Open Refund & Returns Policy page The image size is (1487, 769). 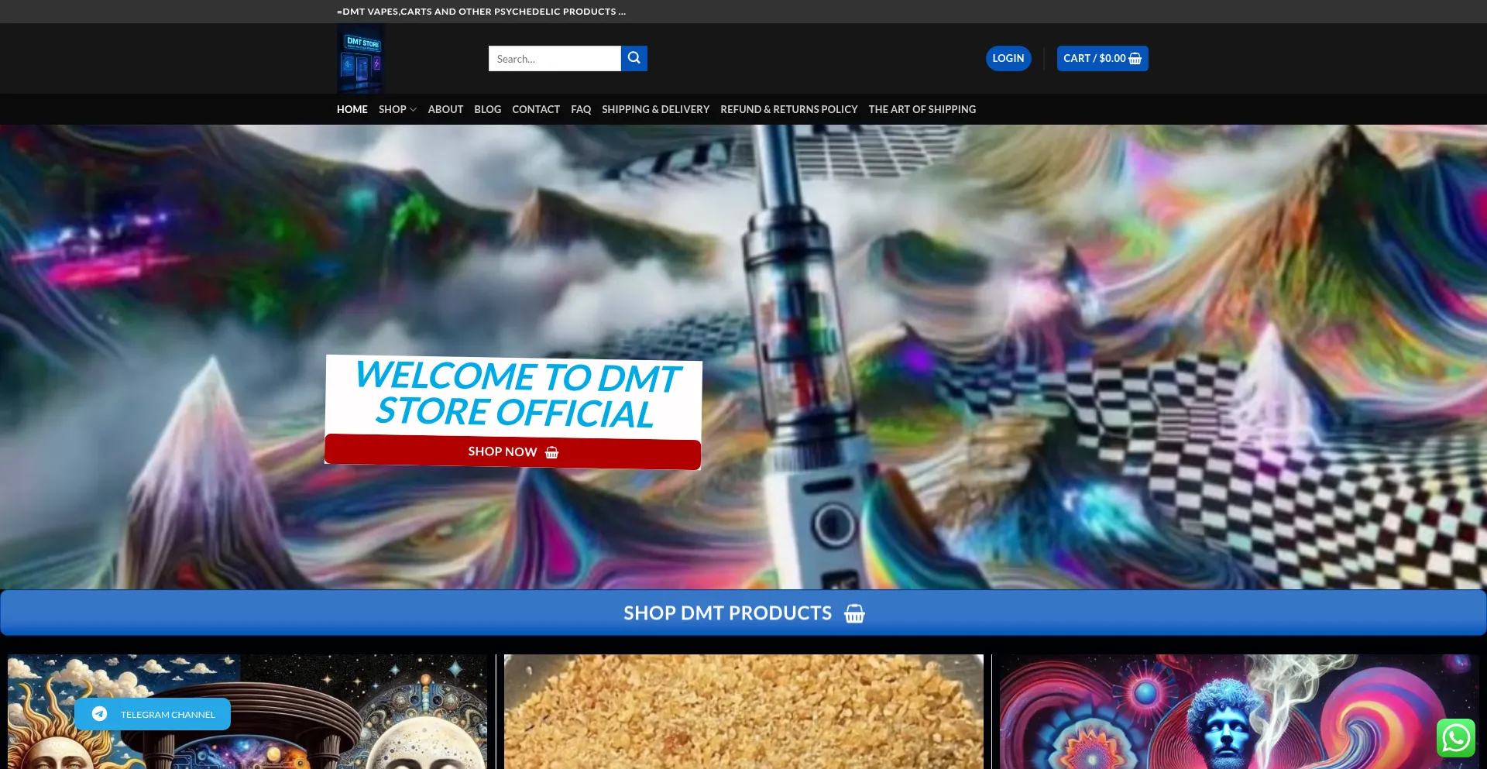[789, 109]
